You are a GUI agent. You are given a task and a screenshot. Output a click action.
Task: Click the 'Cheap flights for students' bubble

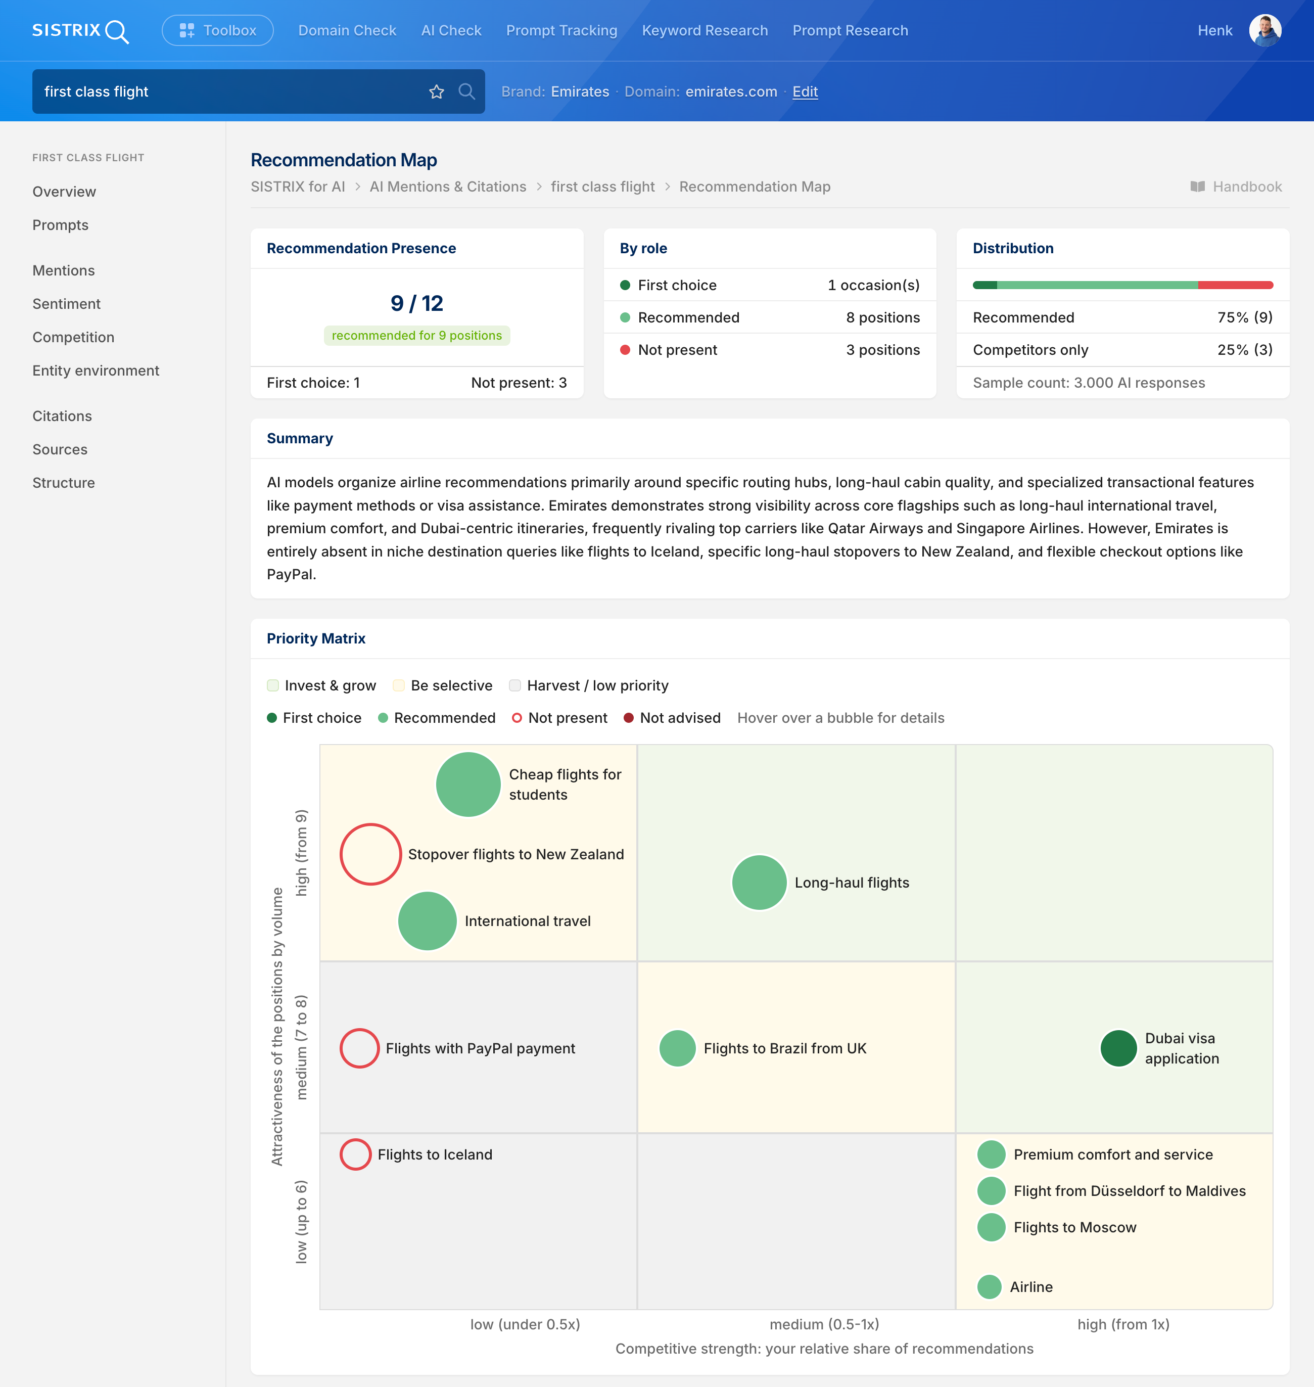coord(468,784)
